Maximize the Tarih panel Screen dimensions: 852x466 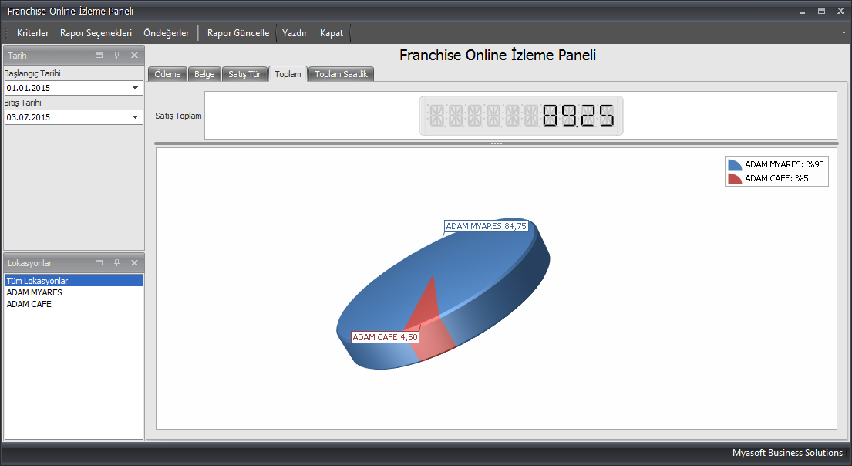[99, 56]
